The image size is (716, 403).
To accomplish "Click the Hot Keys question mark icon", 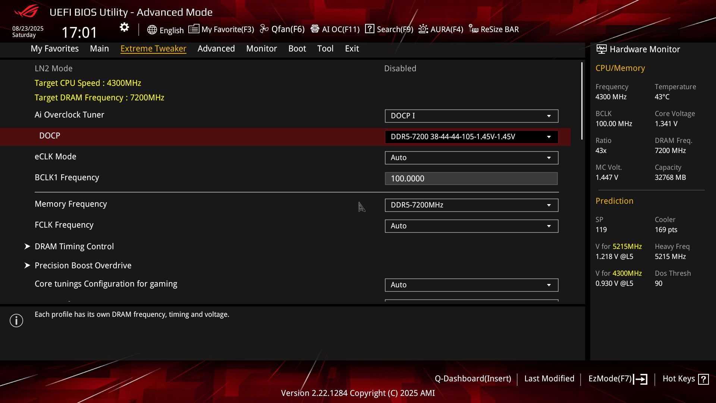I will click(x=703, y=379).
